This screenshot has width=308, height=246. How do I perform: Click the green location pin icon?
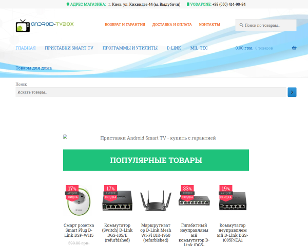point(68,4)
